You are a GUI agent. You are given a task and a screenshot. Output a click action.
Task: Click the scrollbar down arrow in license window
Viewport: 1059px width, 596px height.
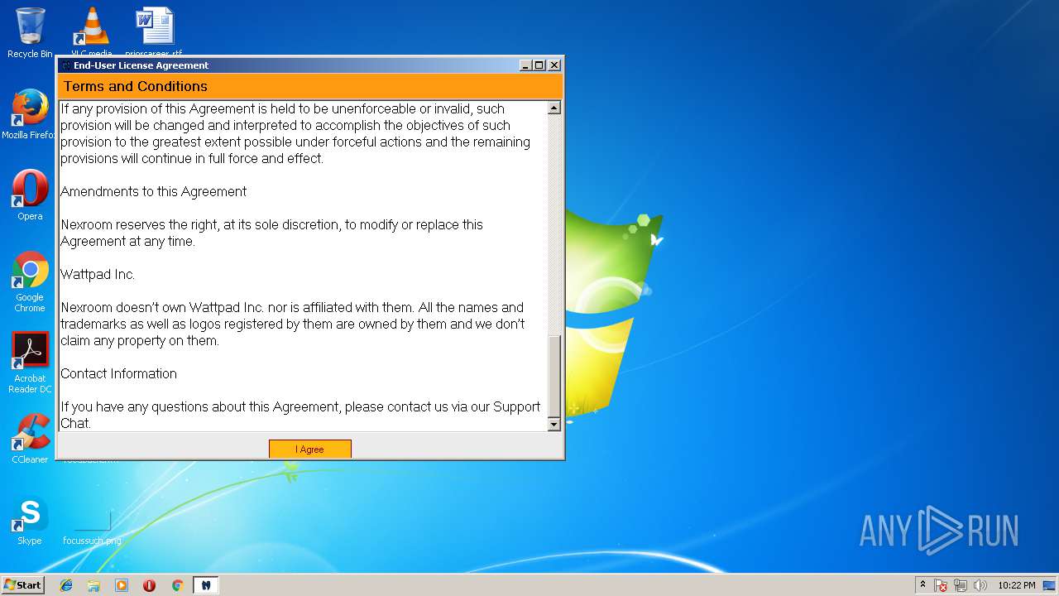tap(554, 424)
